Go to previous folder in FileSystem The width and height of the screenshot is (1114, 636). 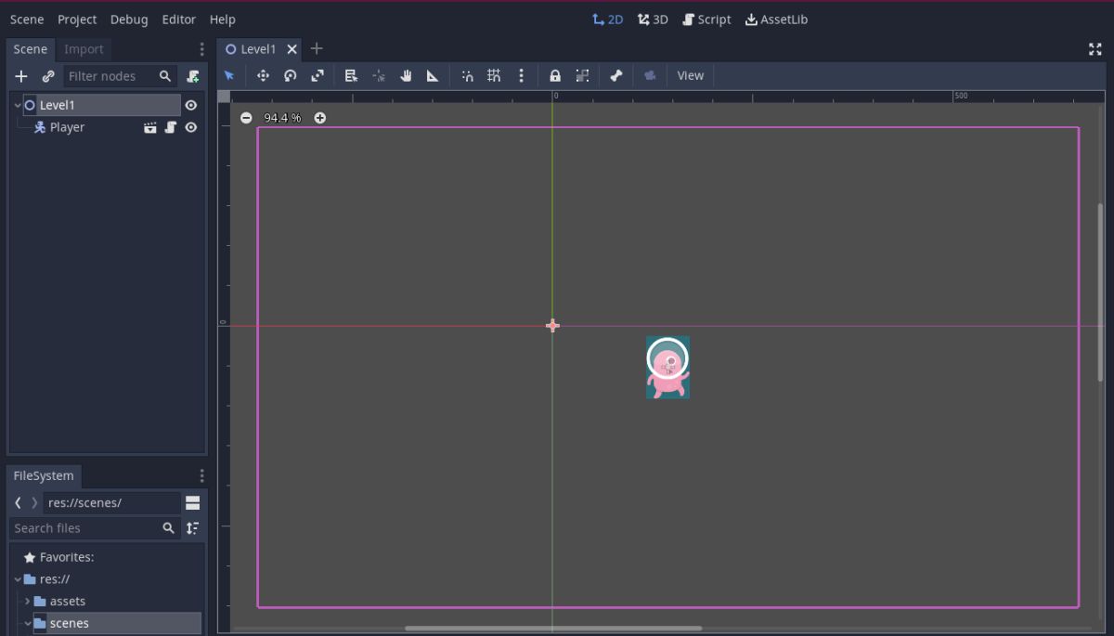(x=18, y=502)
